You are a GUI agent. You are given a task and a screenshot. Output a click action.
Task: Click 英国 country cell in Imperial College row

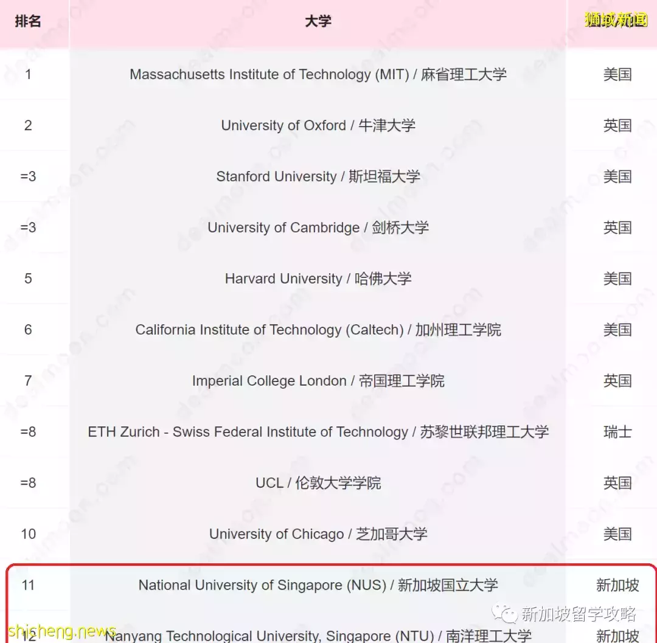coord(617,381)
